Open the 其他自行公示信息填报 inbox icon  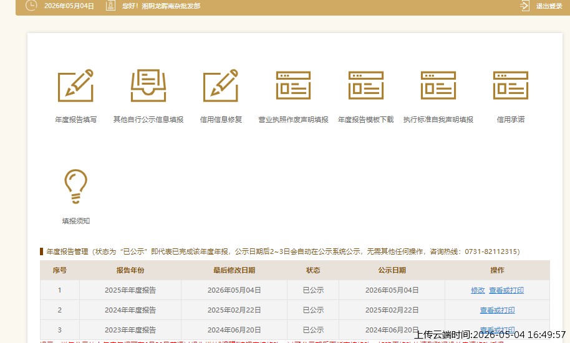[x=148, y=86]
